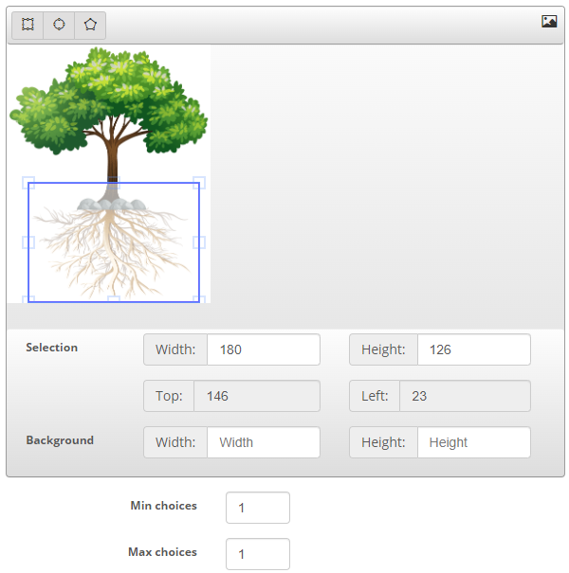This screenshot has width=569, height=573.
Task: Click the top-right corner handle of selection
Action: (x=199, y=183)
